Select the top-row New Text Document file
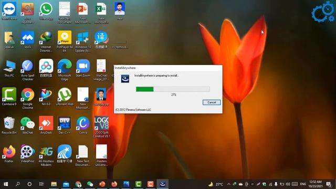The height and width of the screenshot is (189, 336). tap(65, 13)
